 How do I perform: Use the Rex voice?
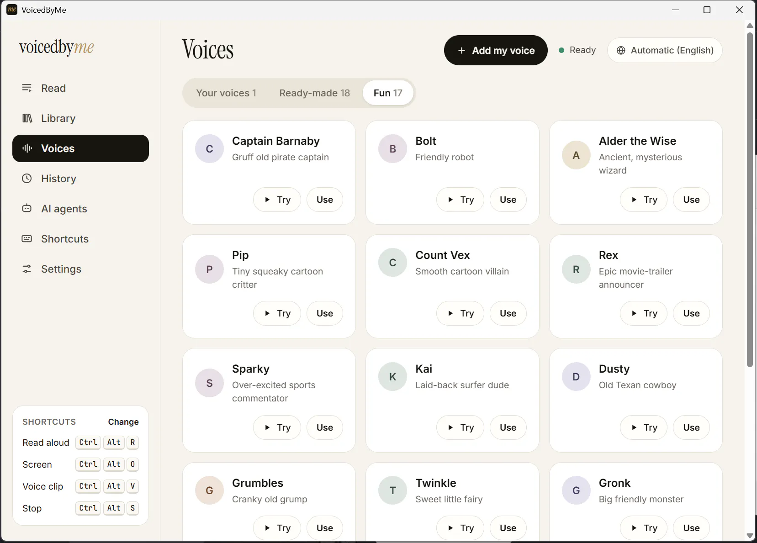pos(691,313)
